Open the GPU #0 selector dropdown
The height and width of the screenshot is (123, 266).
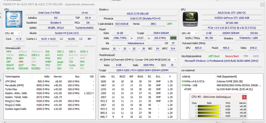(x=190, y=33)
